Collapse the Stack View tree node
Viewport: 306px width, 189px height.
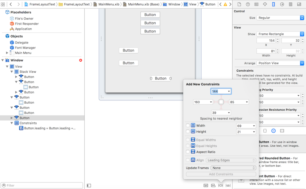click(x=12, y=72)
